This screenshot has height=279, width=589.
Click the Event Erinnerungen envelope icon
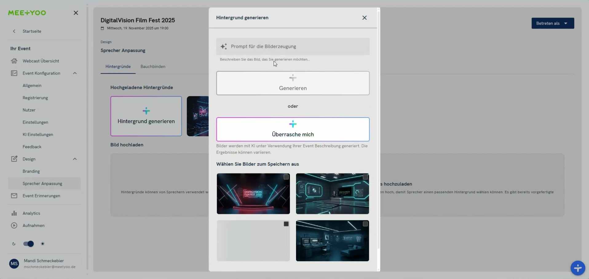(14, 196)
